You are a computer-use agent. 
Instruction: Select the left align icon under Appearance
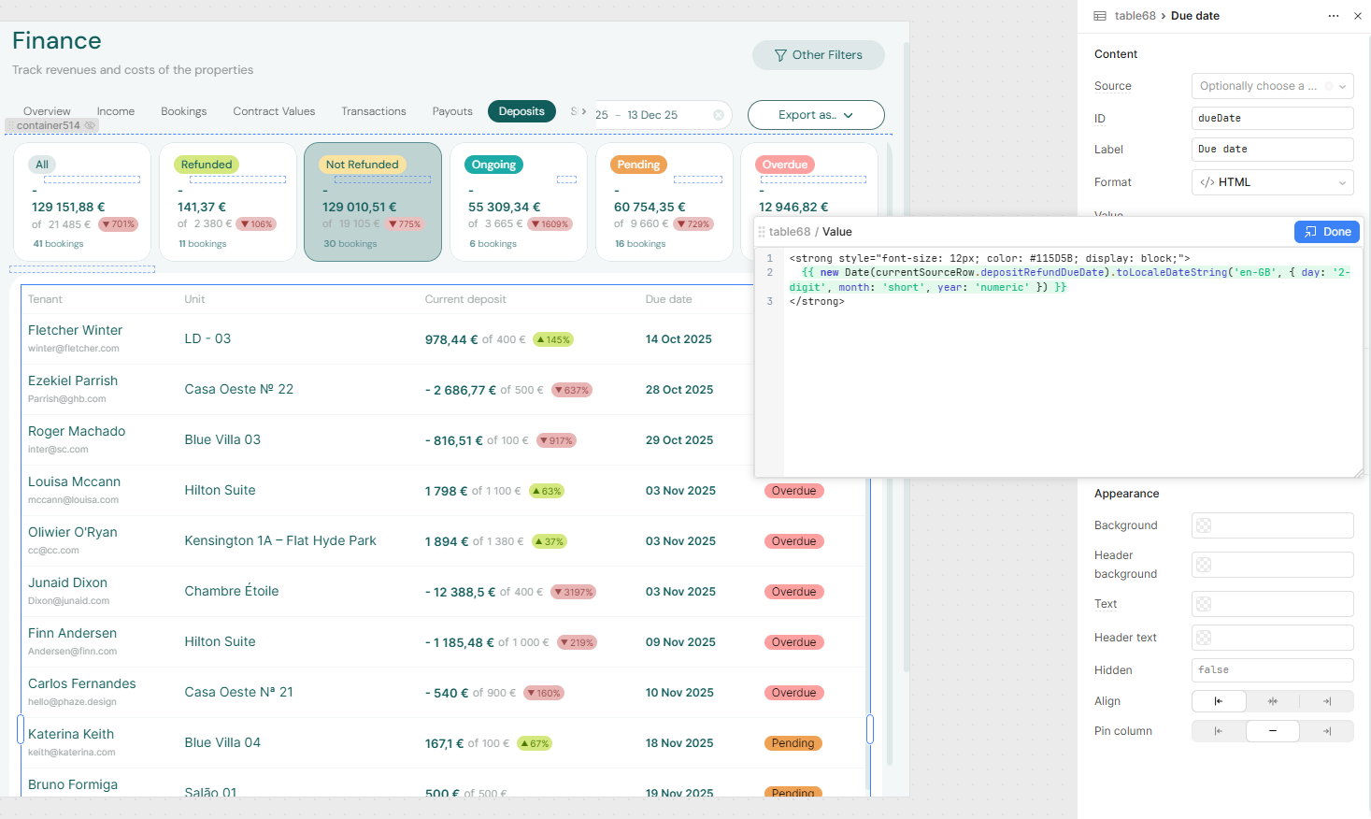tap(1219, 700)
